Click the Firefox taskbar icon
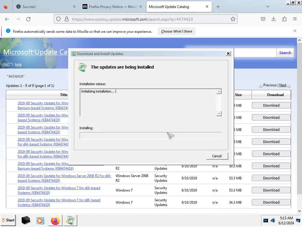The image size is (302, 227). 55,220
